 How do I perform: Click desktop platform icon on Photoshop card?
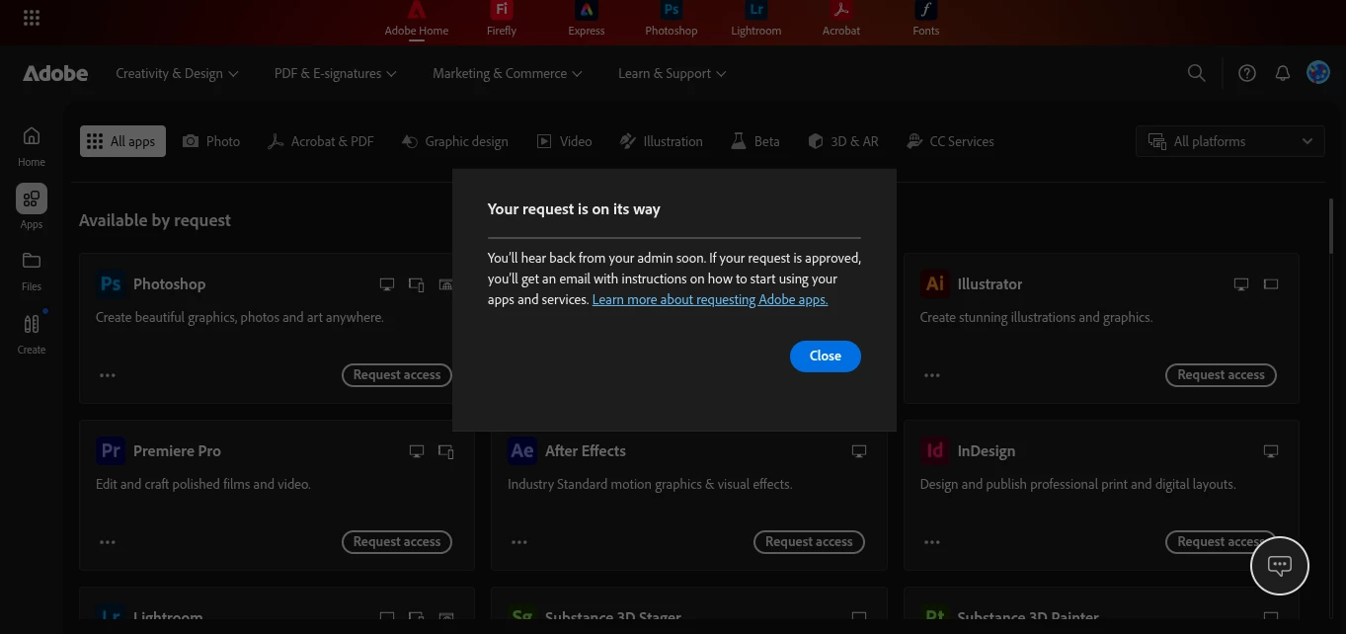387,284
